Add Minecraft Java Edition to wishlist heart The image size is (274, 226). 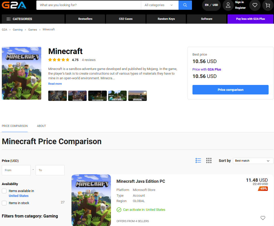pos(263,218)
